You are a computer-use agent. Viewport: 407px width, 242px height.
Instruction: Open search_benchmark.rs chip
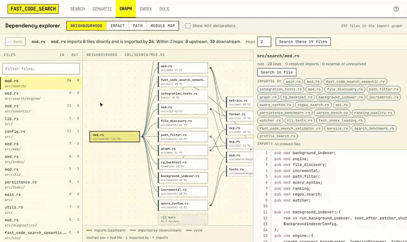[374, 128]
